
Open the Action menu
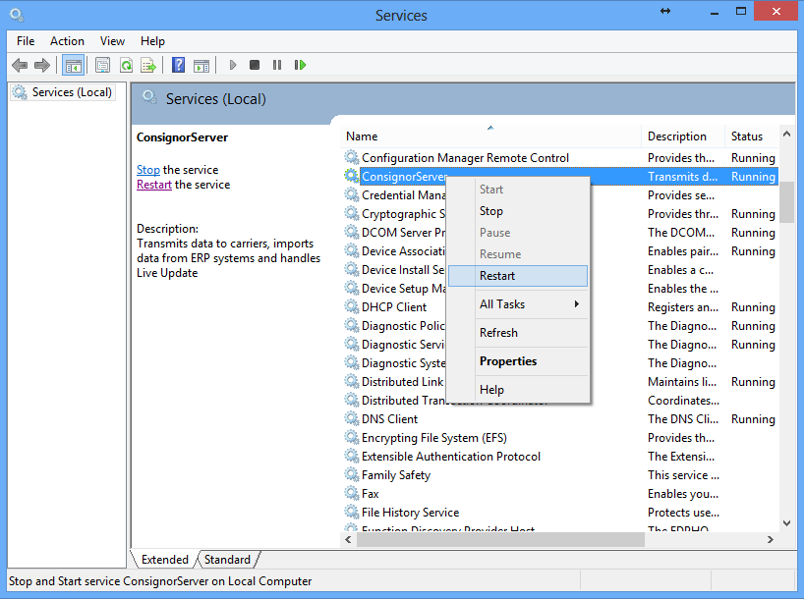click(67, 41)
